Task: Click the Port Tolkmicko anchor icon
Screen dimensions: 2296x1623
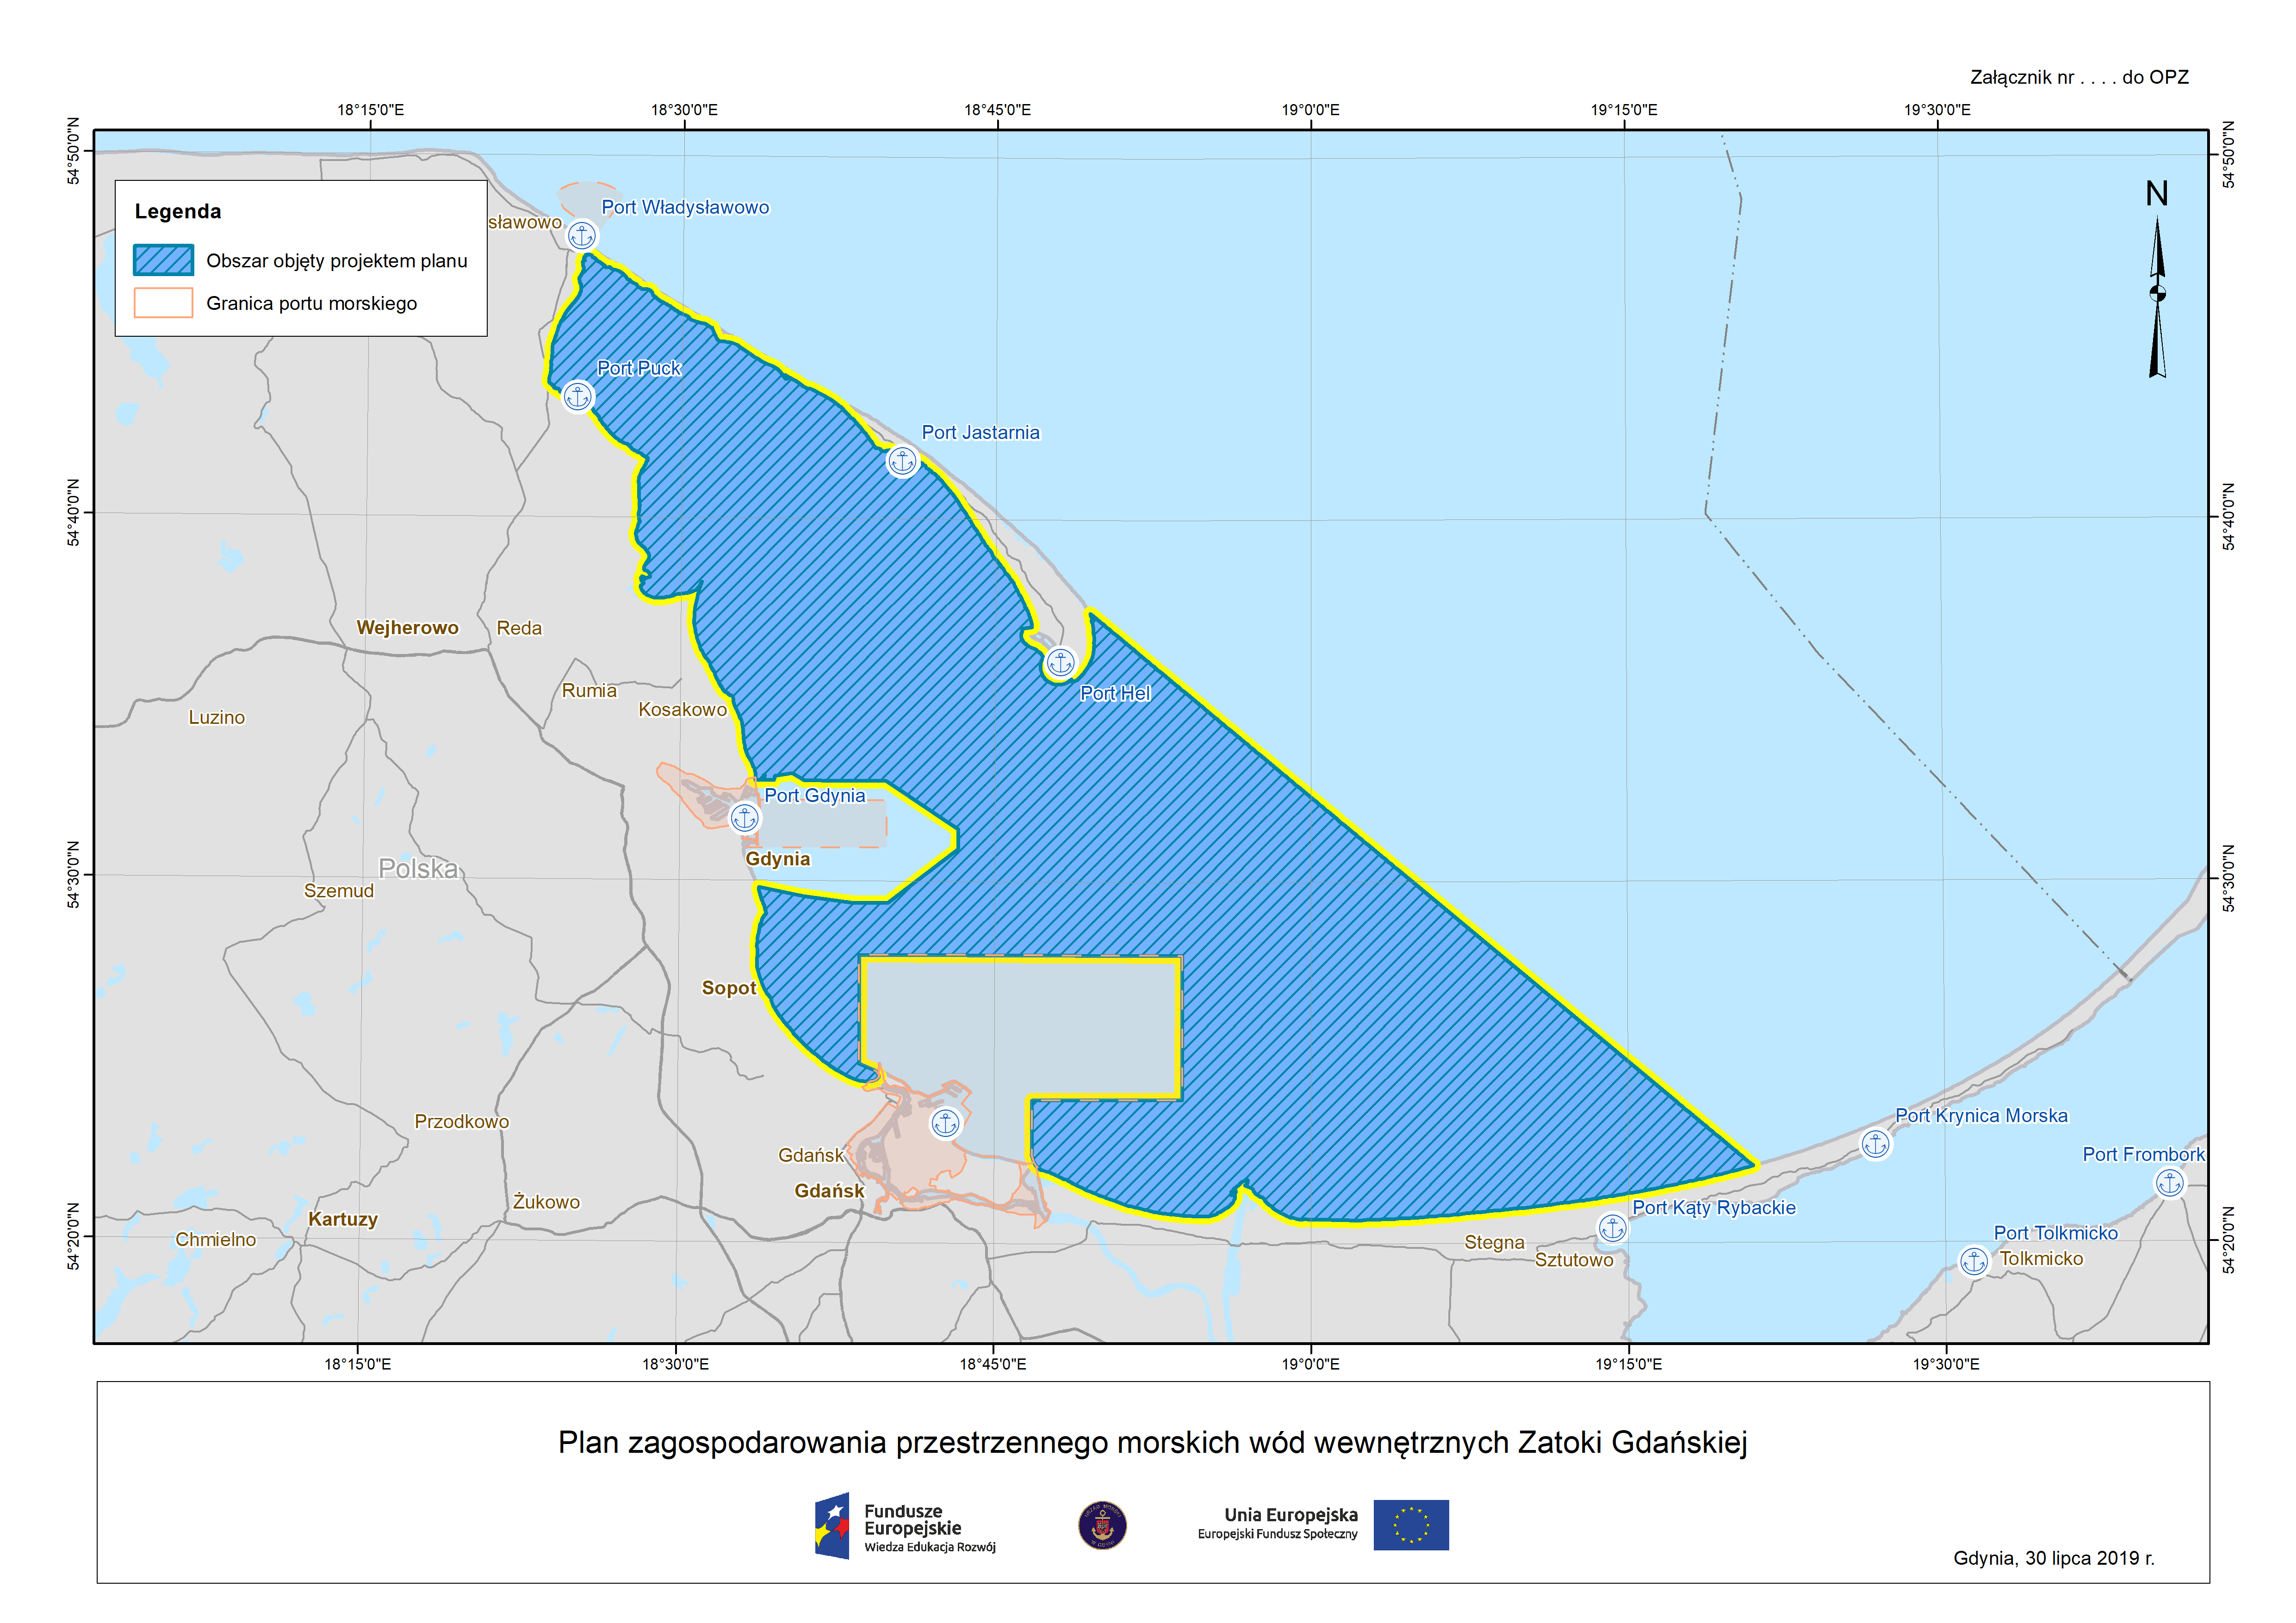Action: click(x=1973, y=1261)
